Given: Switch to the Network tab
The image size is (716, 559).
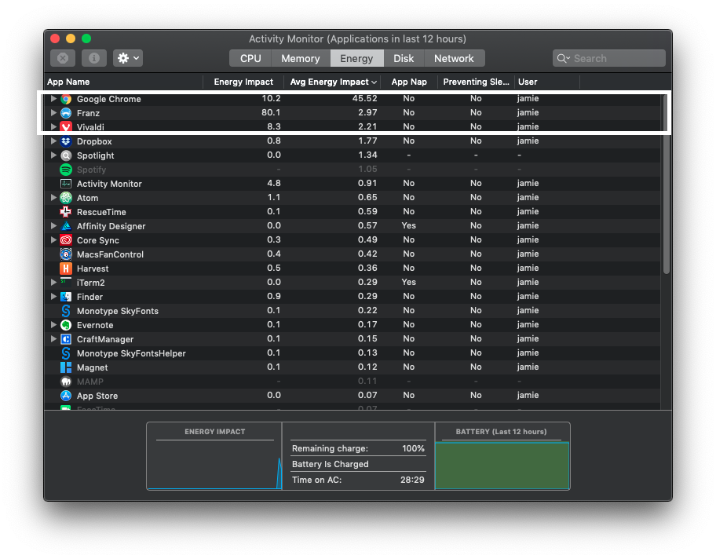Looking at the screenshot, I should [x=454, y=58].
